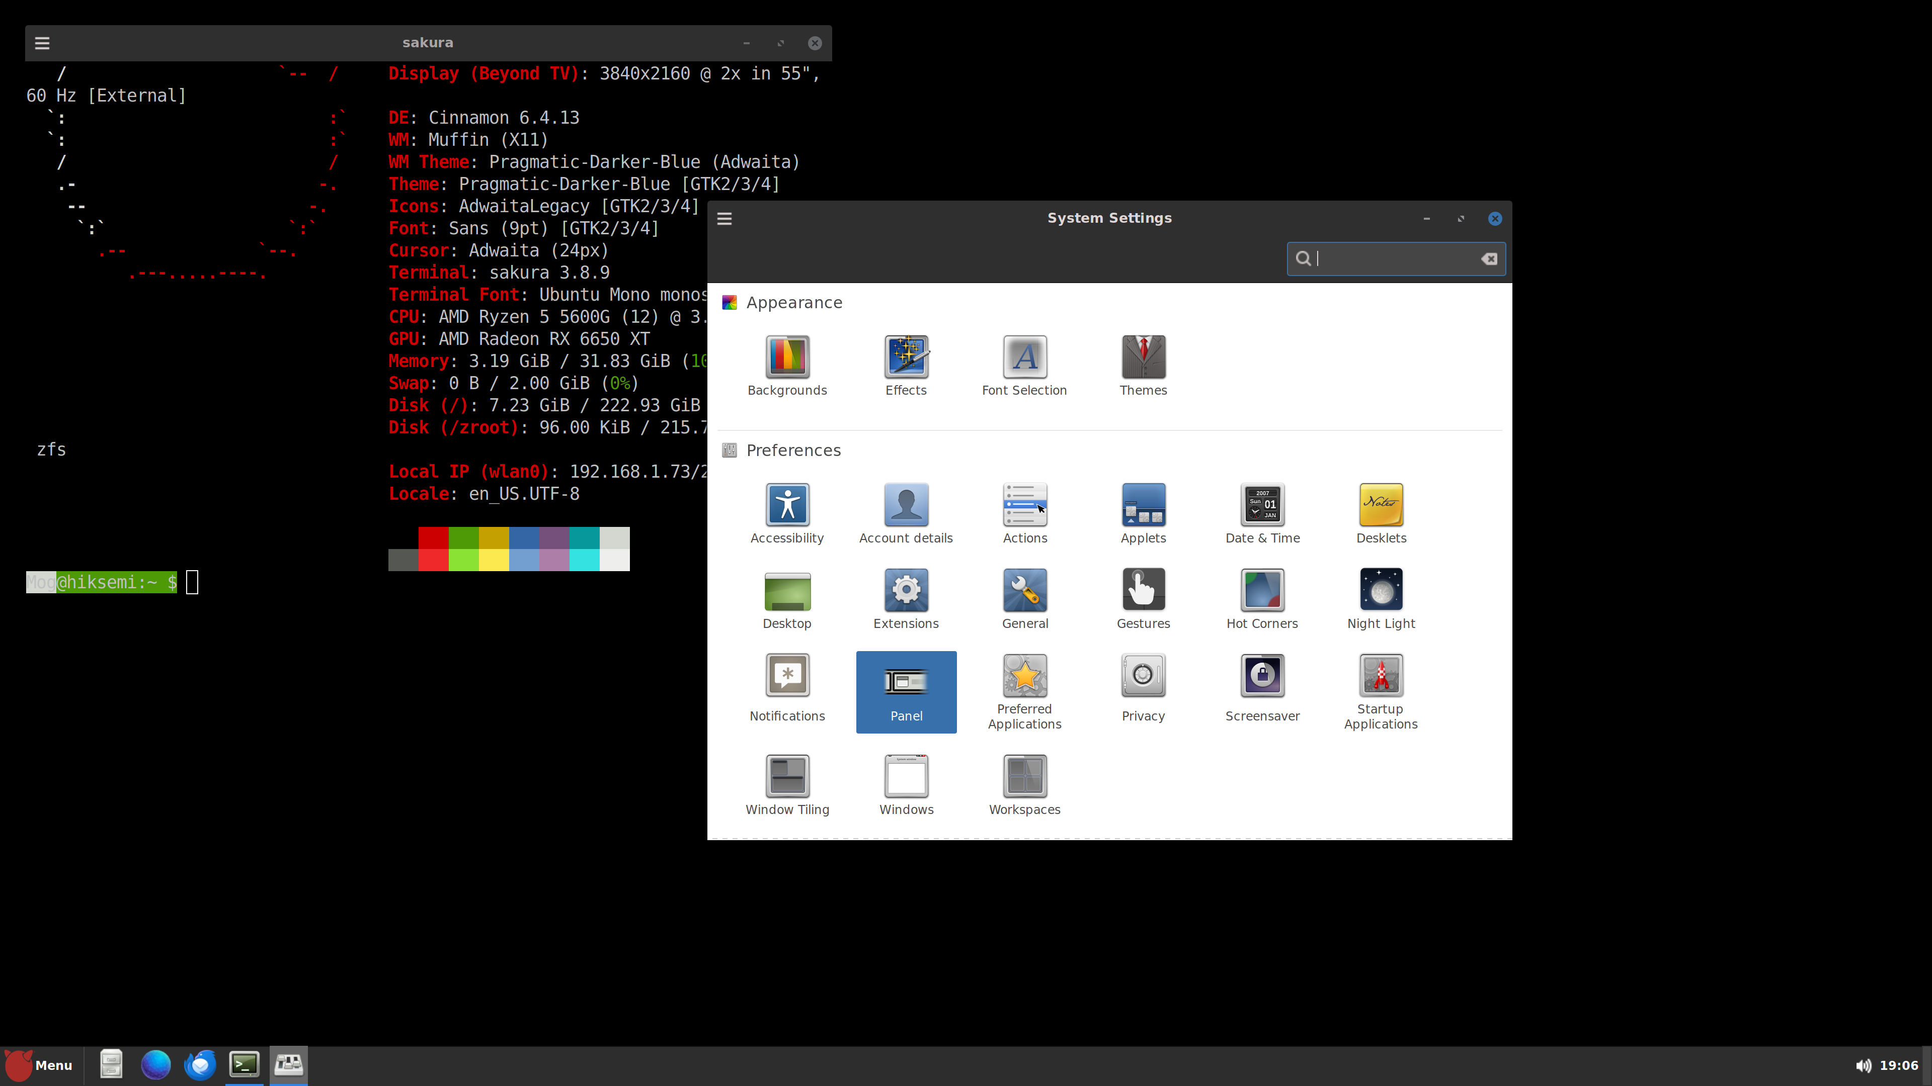Open the 19:06 clock applet
Image resolution: width=1932 pixels, height=1086 pixels.
pyautogui.click(x=1899, y=1065)
